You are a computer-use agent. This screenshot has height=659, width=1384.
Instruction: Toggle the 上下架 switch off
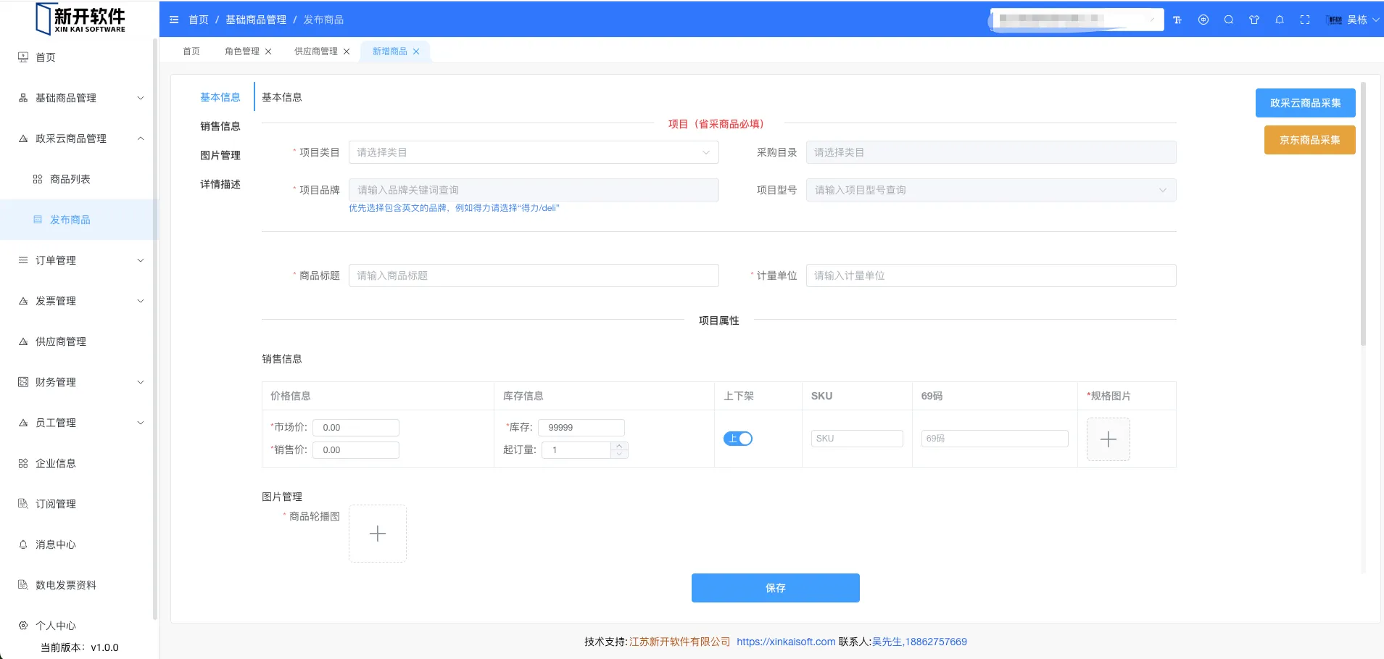coord(738,439)
